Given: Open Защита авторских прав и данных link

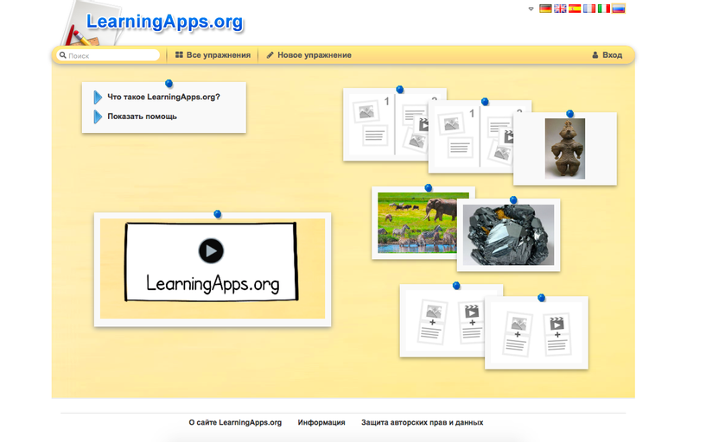Looking at the screenshot, I should (x=423, y=423).
